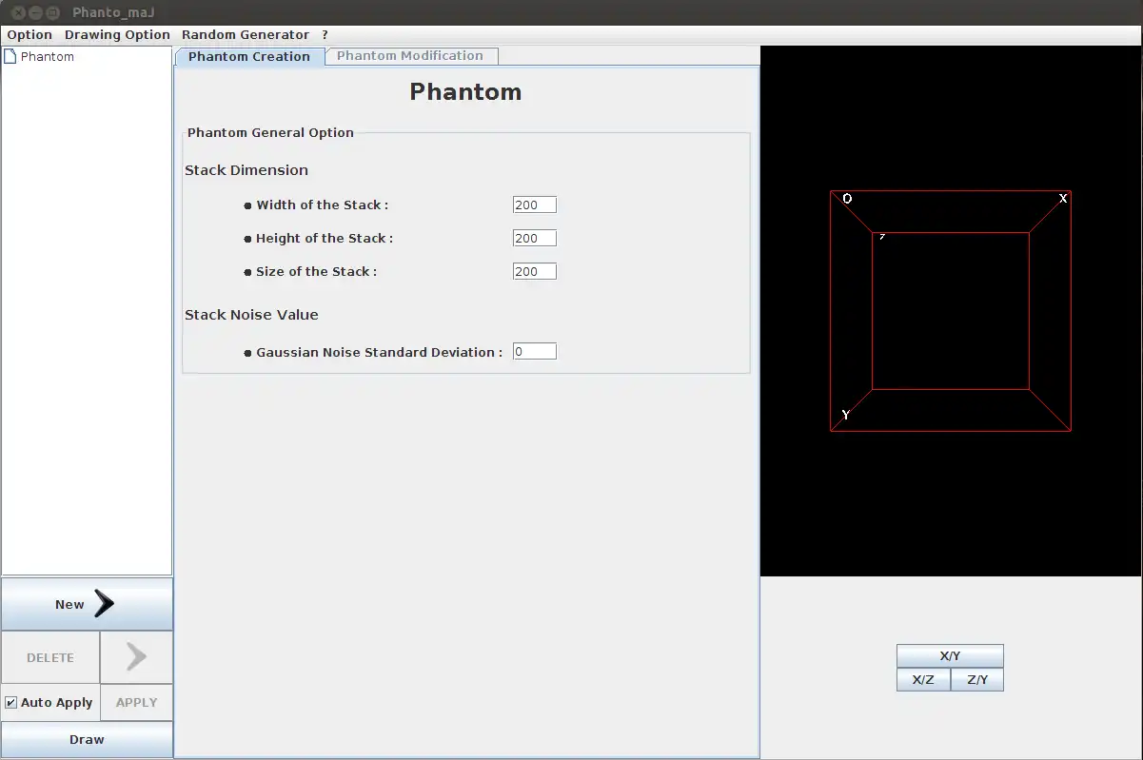This screenshot has height=760, width=1143.
Task: Click the Height of the Stack field
Action: point(534,238)
